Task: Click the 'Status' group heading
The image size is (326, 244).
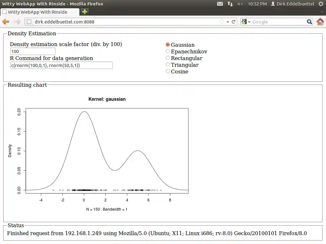Action: point(16,225)
